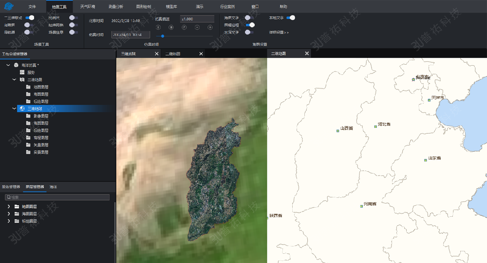Toggle the 二三维联动 switch off
487x263 pixels.
coord(30,18)
